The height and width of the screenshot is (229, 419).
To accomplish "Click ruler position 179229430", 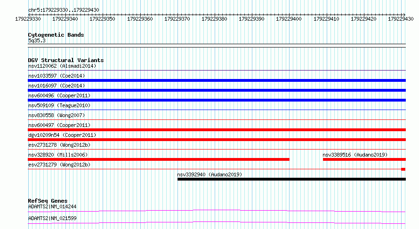I will pyautogui.click(x=401, y=19).
